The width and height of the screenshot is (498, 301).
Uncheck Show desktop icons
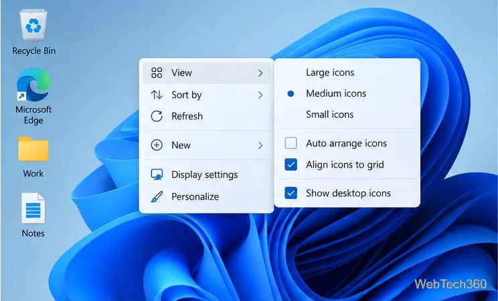click(291, 193)
